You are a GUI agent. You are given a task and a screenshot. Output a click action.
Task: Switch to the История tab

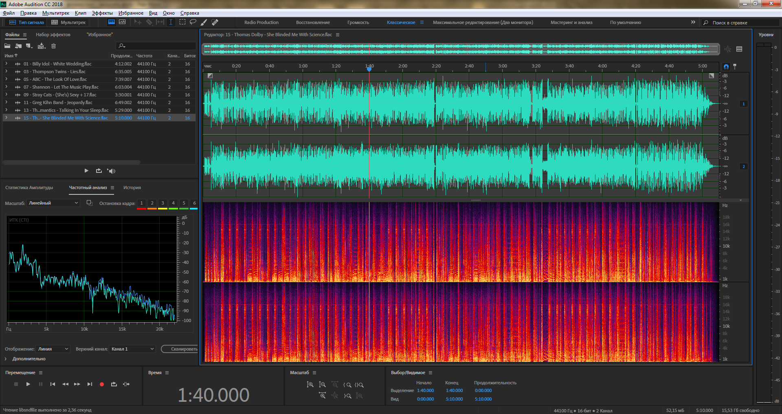click(x=132, y=187)
